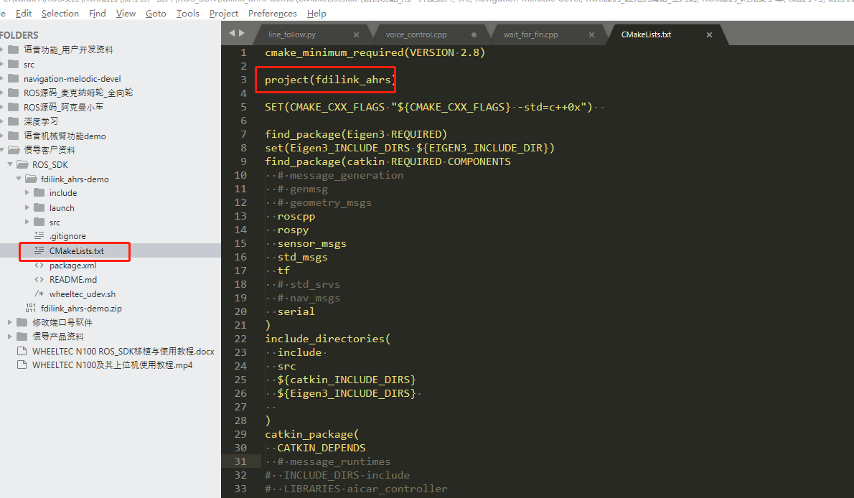This screenshot has width=854, height=498.
Task: Click the ROS_SDK folder icon
Action: pyautogui.click(x=22, y=164)
